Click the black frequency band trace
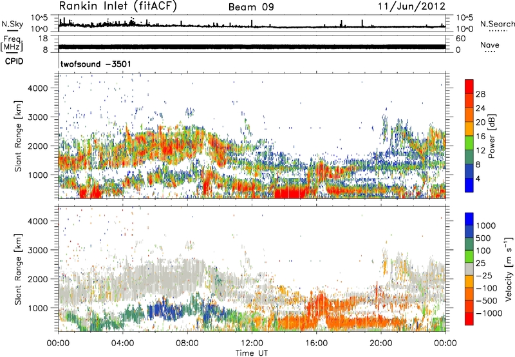515x357 pixels. [252, 47]
